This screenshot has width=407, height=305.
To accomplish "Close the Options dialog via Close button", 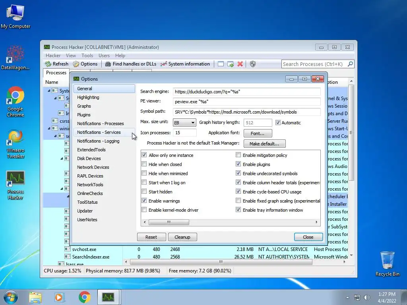I will coord(308,237).
